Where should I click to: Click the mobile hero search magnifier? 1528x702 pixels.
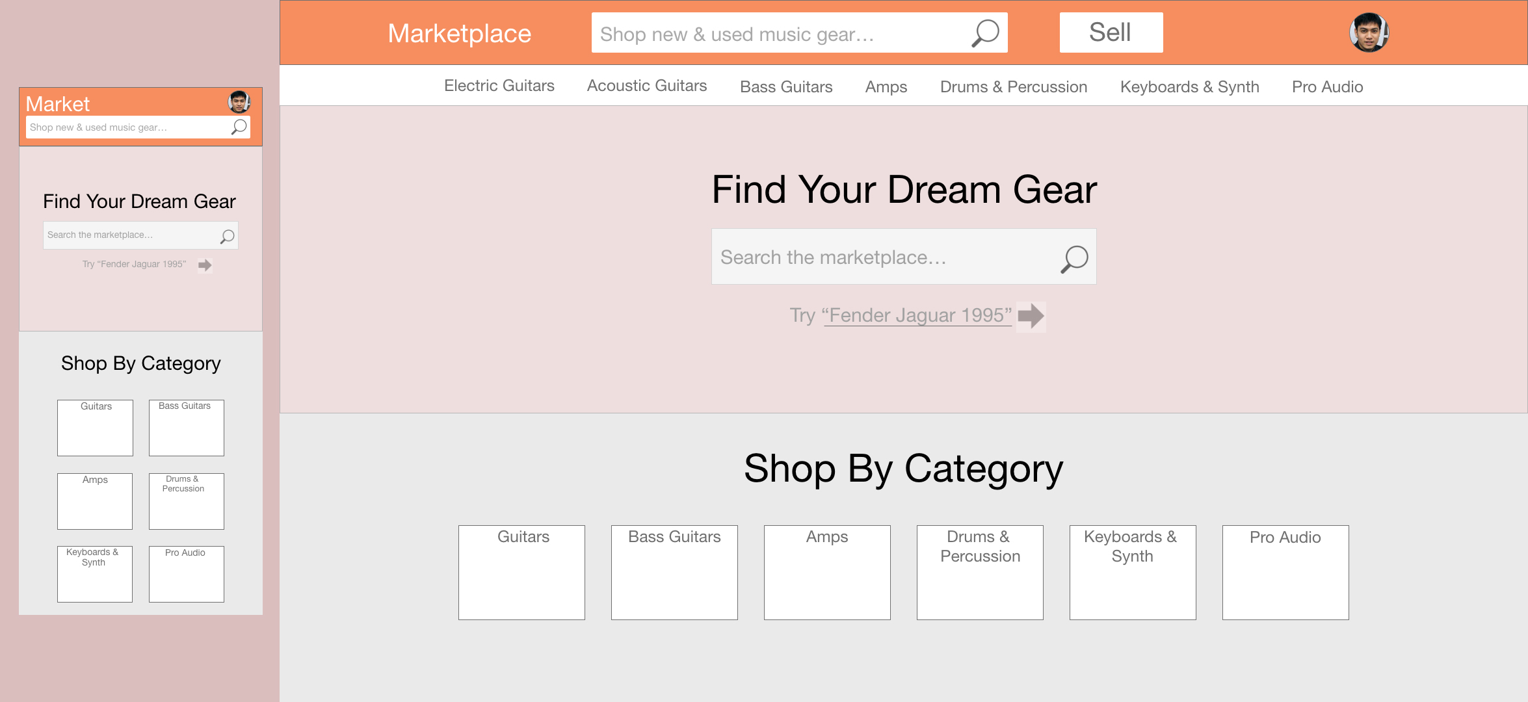coord(227,237)
